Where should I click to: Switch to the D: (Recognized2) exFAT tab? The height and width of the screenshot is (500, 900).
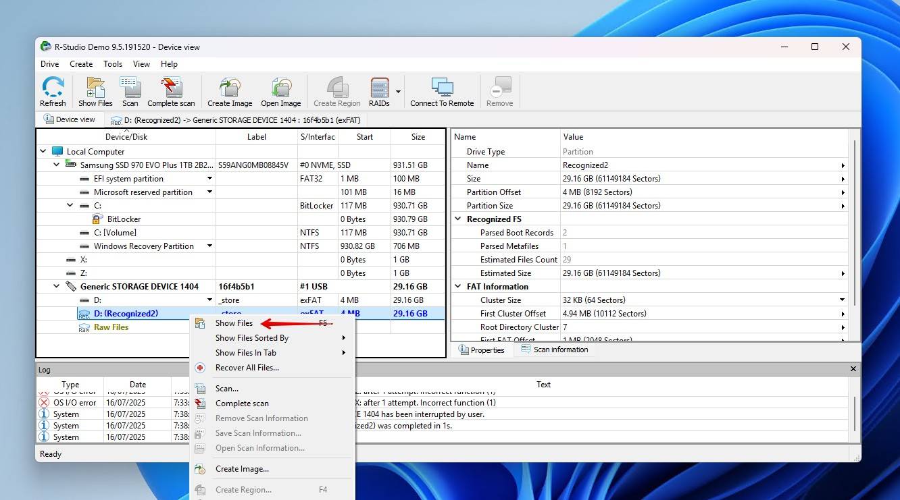(x=236, y=120)
